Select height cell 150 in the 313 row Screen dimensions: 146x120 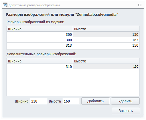pyautogui.click(x=106, y=45)
